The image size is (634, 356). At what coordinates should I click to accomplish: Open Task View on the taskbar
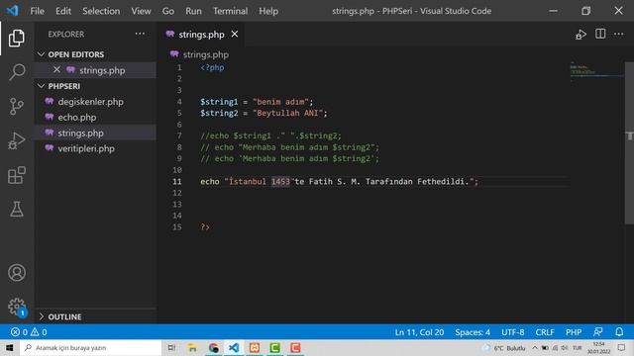click(171, 347)
